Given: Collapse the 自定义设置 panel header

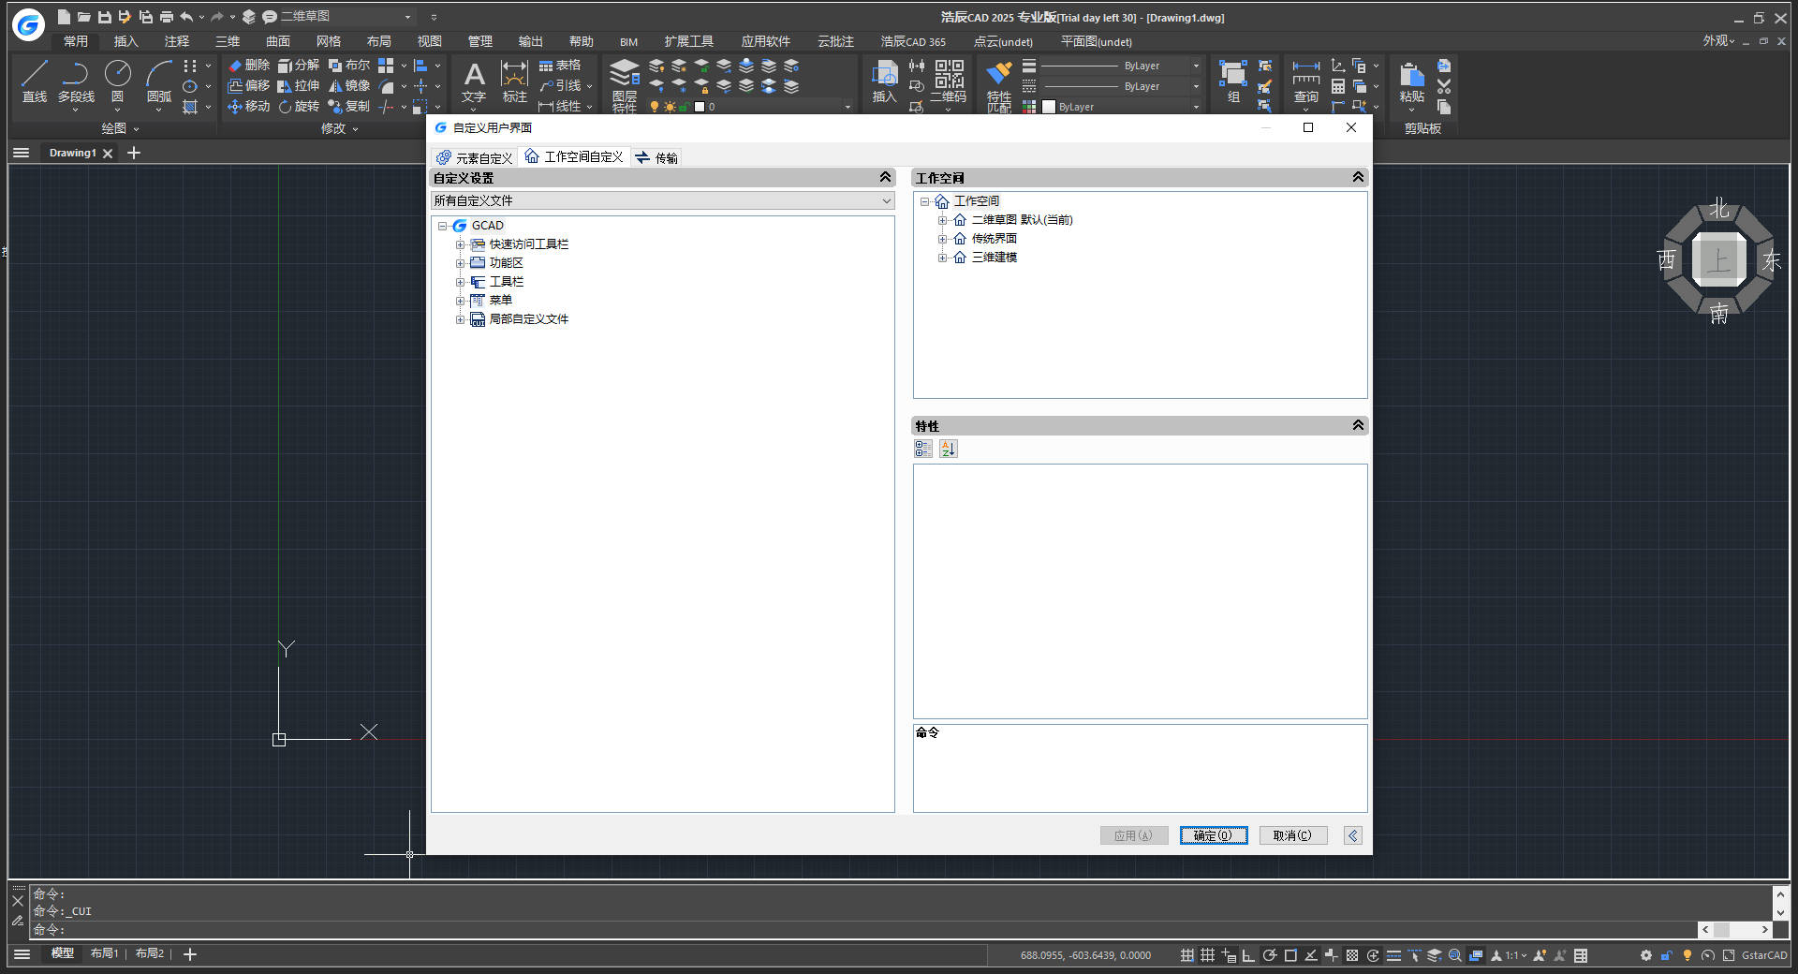Looking at the screenshot, I should click(885, 177).
